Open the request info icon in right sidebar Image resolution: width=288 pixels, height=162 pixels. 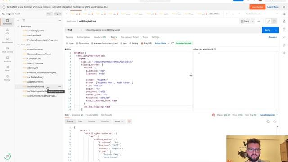(x=284, y=45)
